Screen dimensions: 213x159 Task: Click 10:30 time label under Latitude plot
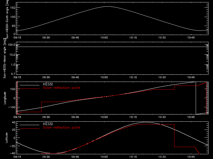(162, 157)
